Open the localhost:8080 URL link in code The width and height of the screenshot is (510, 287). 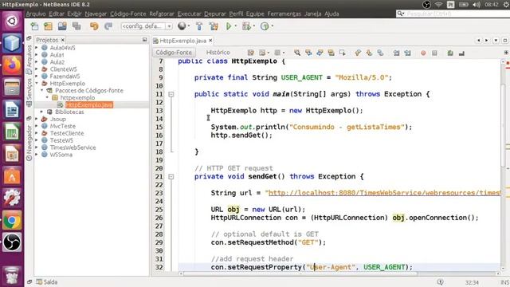click(x=384, y=193)
